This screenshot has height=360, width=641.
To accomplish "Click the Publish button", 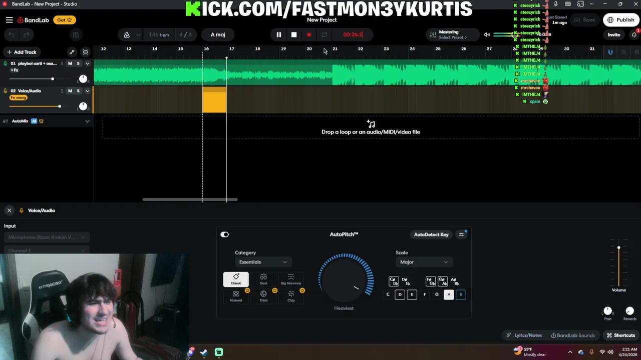I will pyautogui.click(x=621, y=20).
